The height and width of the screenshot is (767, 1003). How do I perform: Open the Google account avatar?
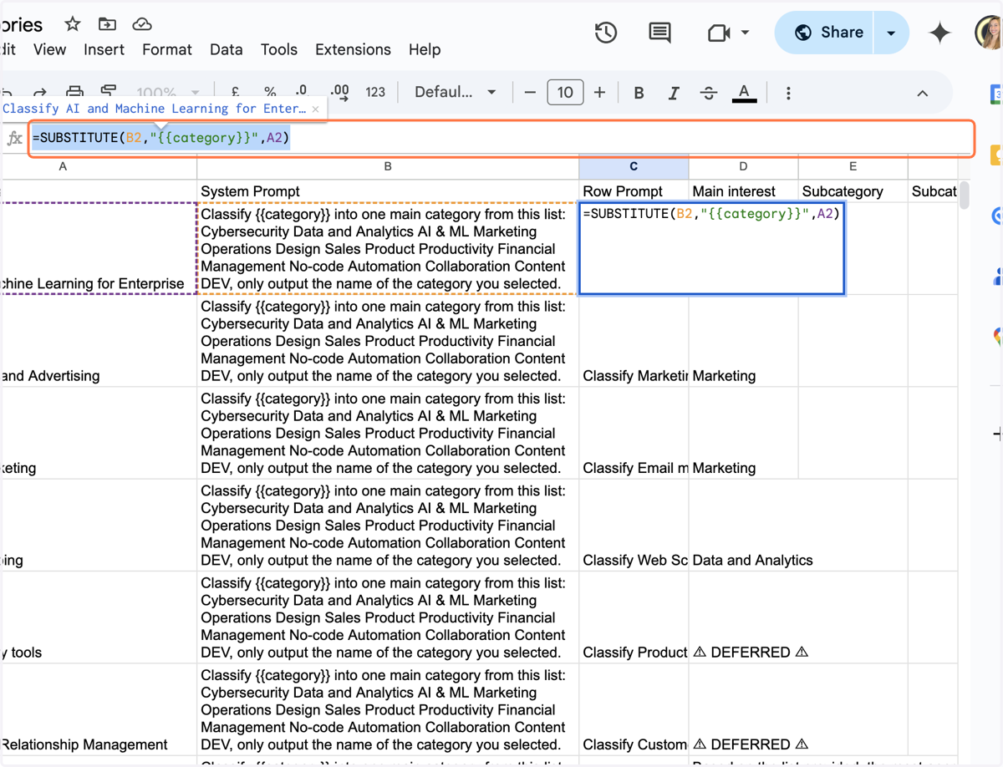coord(989,33)
